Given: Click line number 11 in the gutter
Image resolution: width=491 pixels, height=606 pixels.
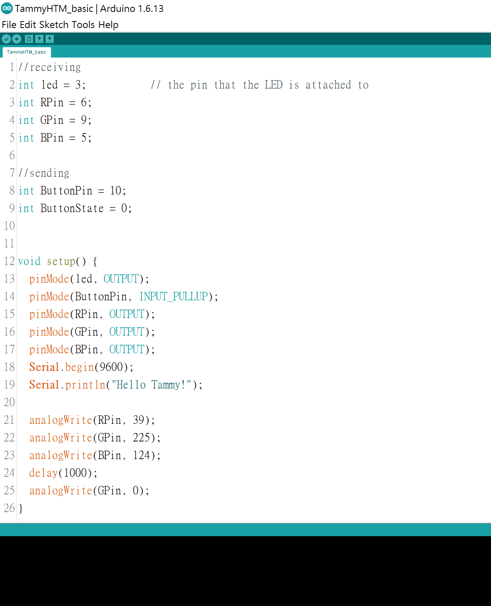Looking at the screenshot, I should coord(9,244).
